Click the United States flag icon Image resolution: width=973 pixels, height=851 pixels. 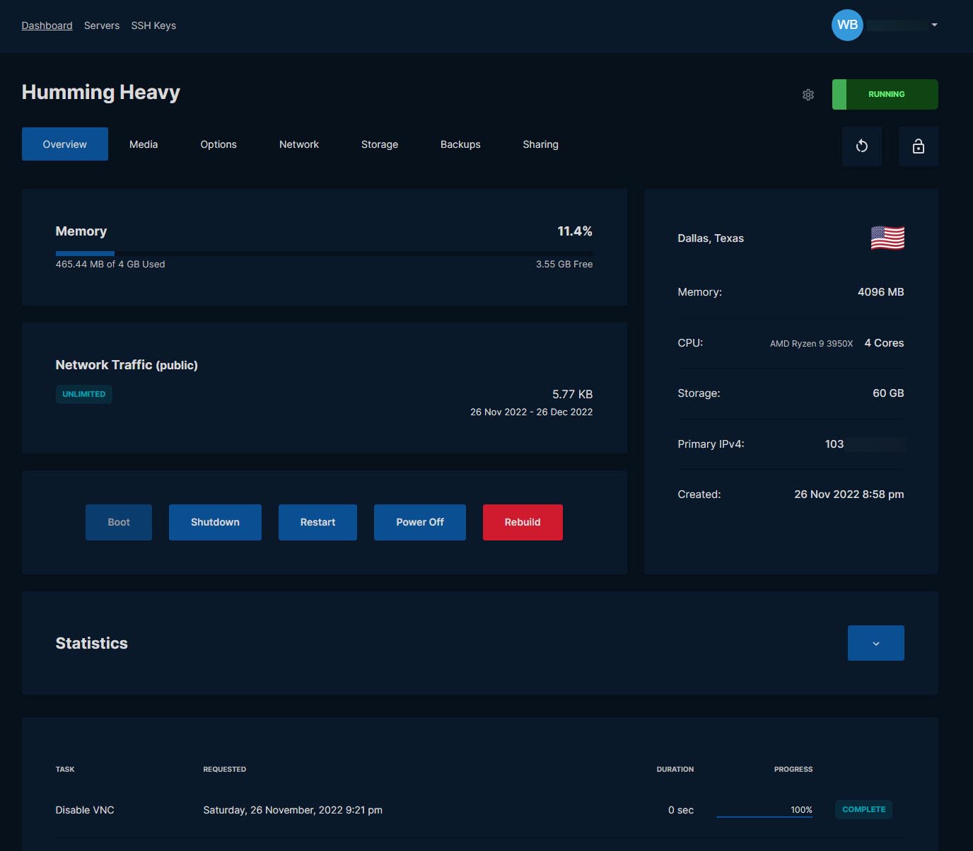point(887,238)
